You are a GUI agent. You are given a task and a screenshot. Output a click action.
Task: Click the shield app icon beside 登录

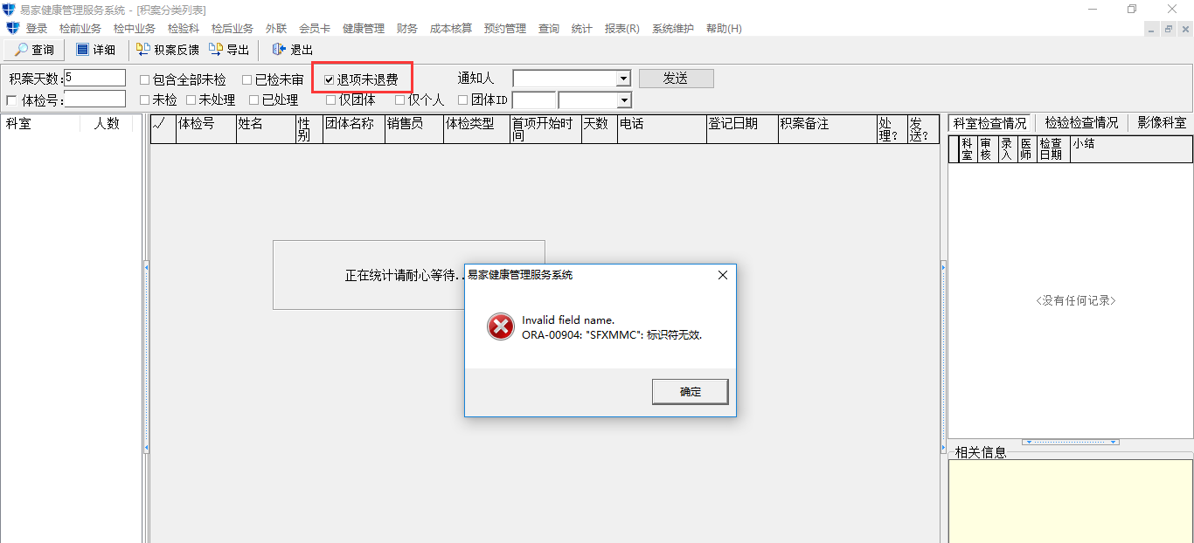12,28
